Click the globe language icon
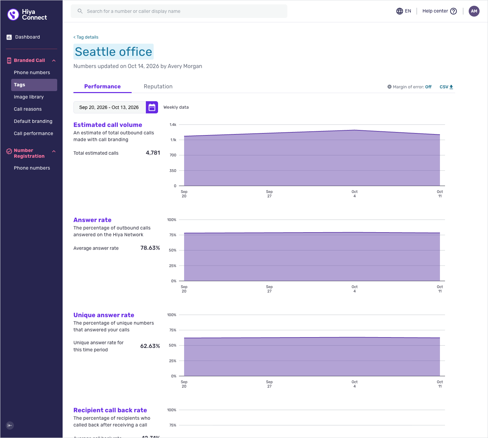 [x=400, y=11]
